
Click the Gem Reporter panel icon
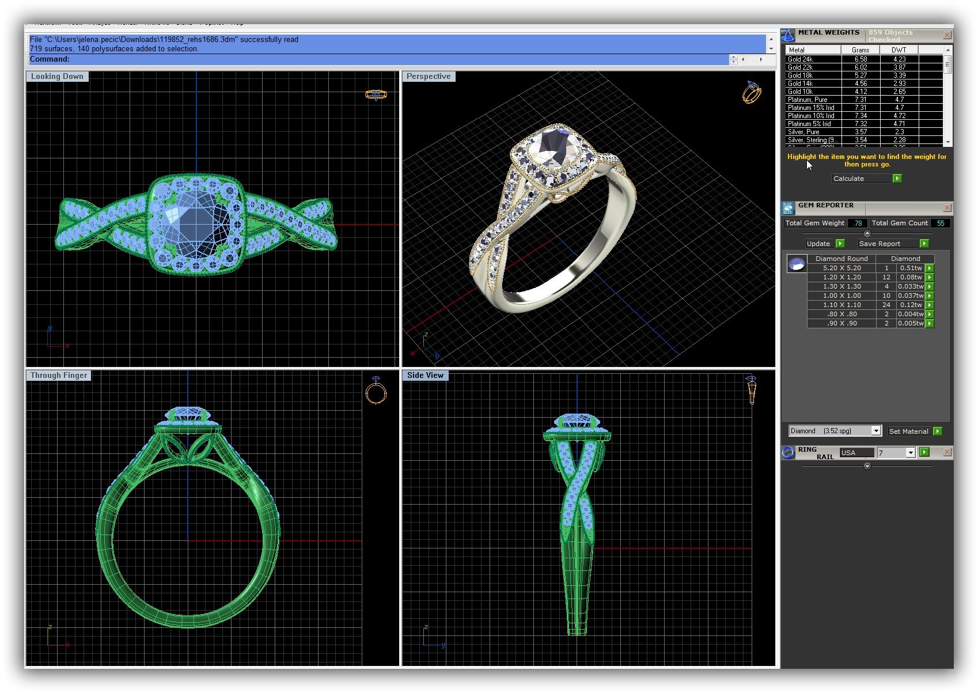pos(788,208)
